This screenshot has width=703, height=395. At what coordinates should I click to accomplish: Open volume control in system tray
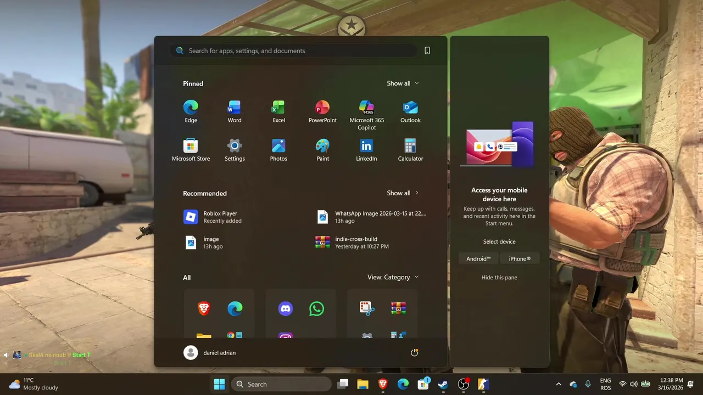point(633,384)
